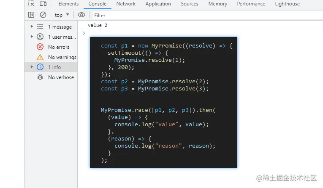Click the live expression eye icon
This screenshot has width=323, height=188.
[x=81, y=15]
